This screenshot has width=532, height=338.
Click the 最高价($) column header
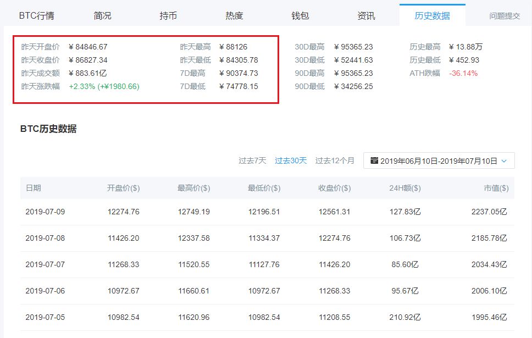pyautogui.click(x=194, y=188)
